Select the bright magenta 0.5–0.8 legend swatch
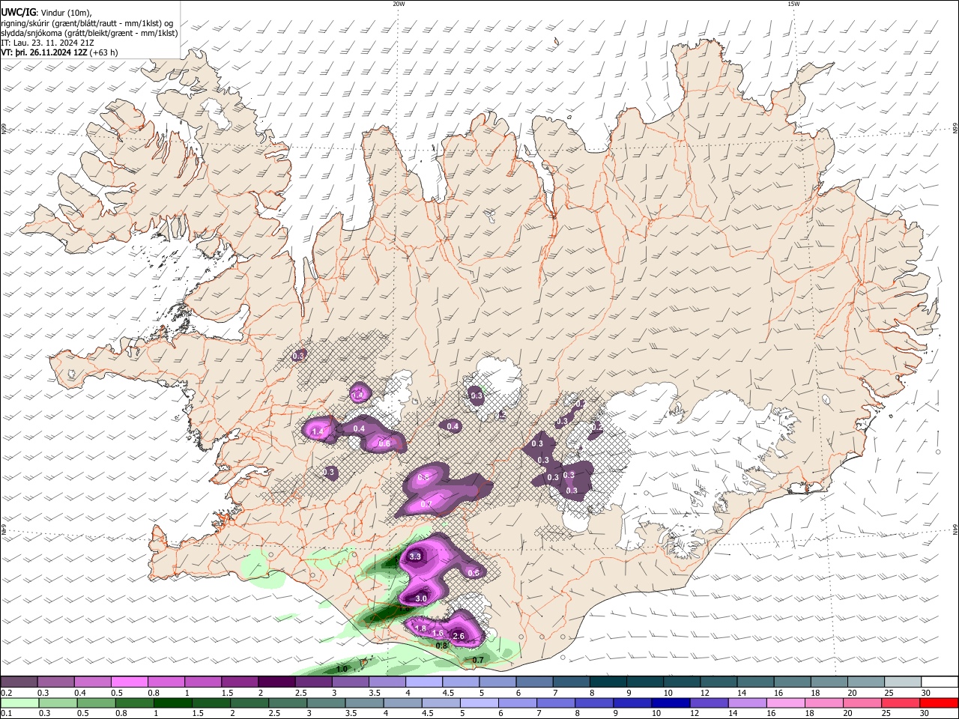The image size is (959, 719). point(129,682)
